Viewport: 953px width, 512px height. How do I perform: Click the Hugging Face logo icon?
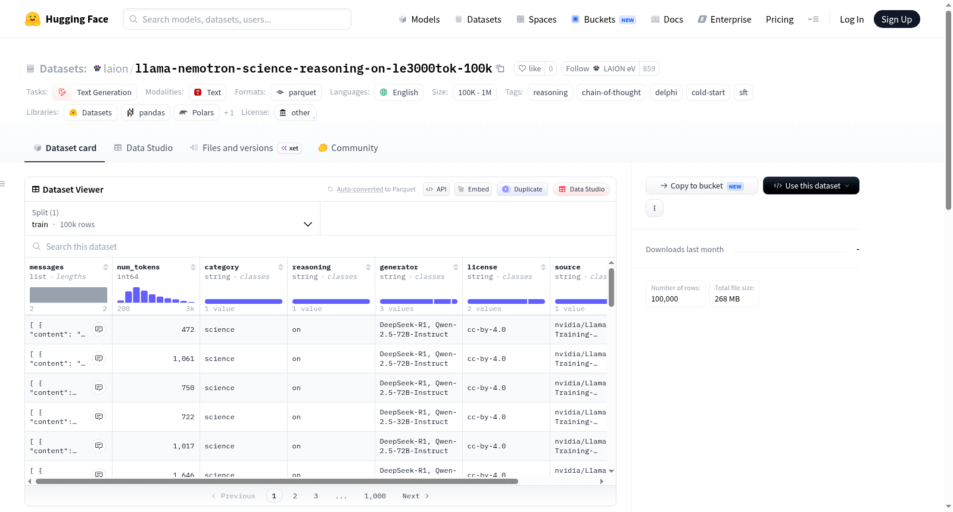click(33, 19)
